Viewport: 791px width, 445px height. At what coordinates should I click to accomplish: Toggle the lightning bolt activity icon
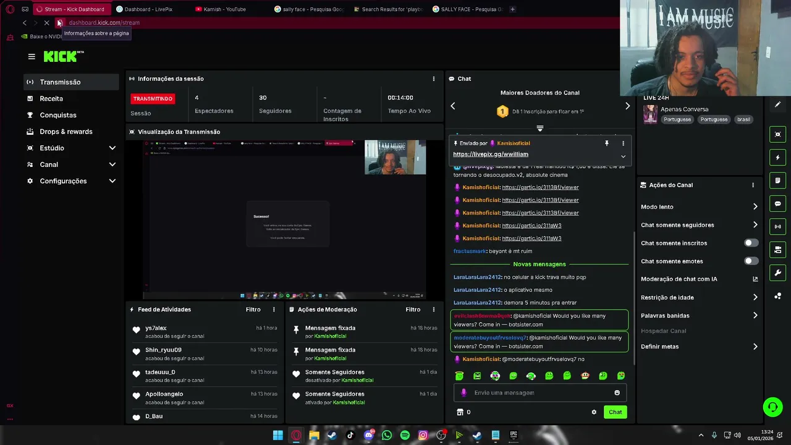[777, 158]
